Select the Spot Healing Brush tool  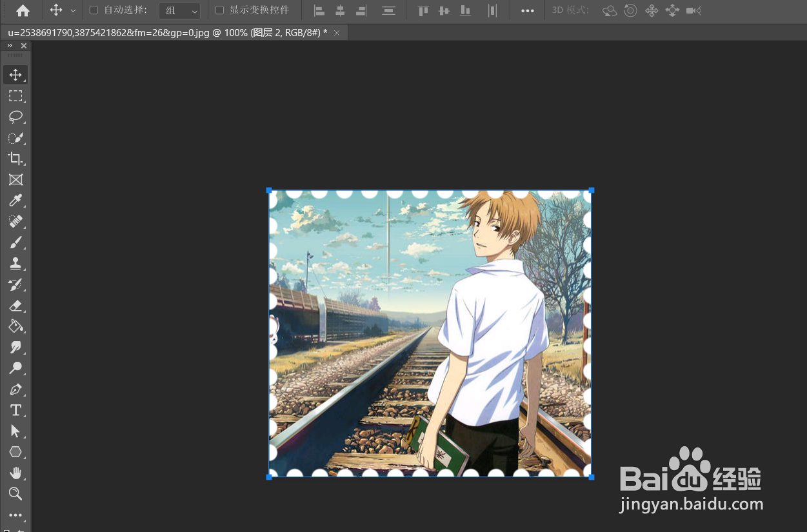pos(15,222)
